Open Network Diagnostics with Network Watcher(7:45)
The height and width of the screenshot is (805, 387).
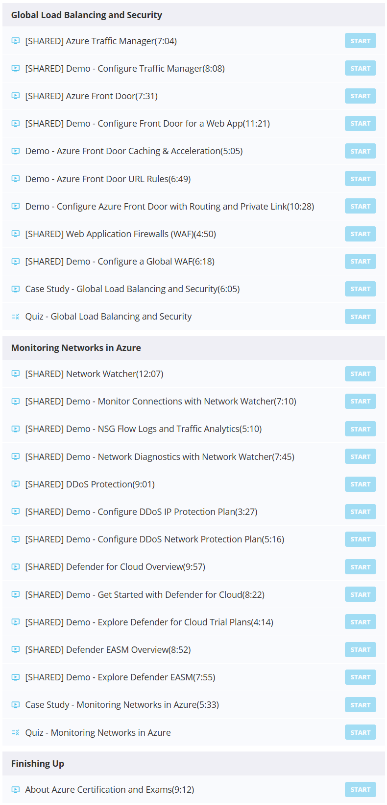click(x=160, y=456)
